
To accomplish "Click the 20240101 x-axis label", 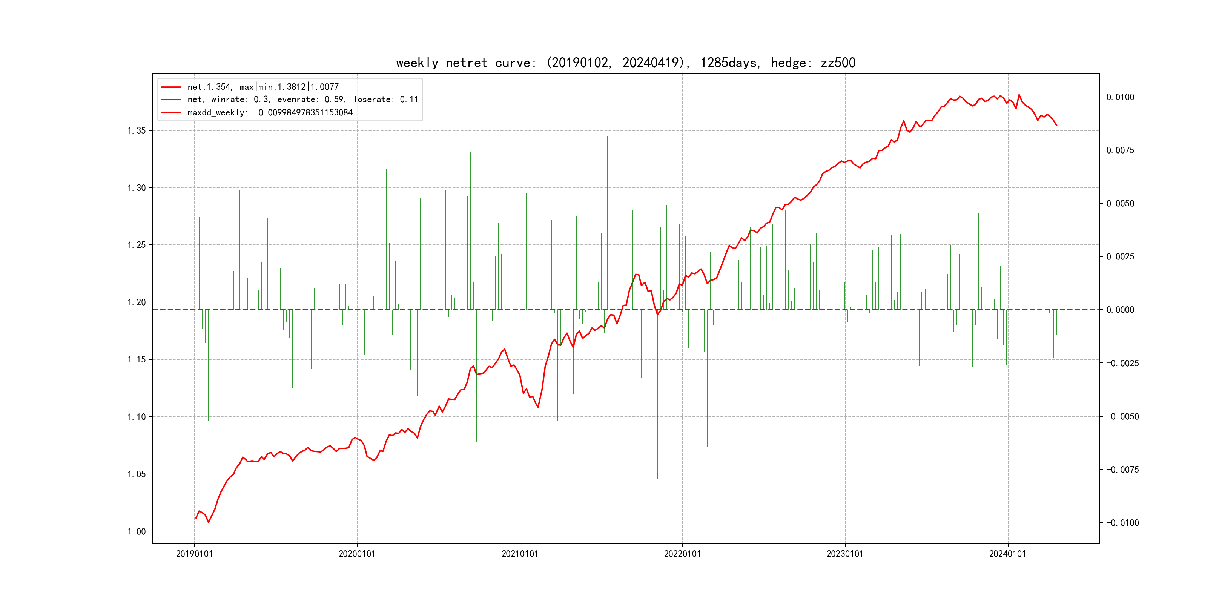I will (x=1007, y=554).
